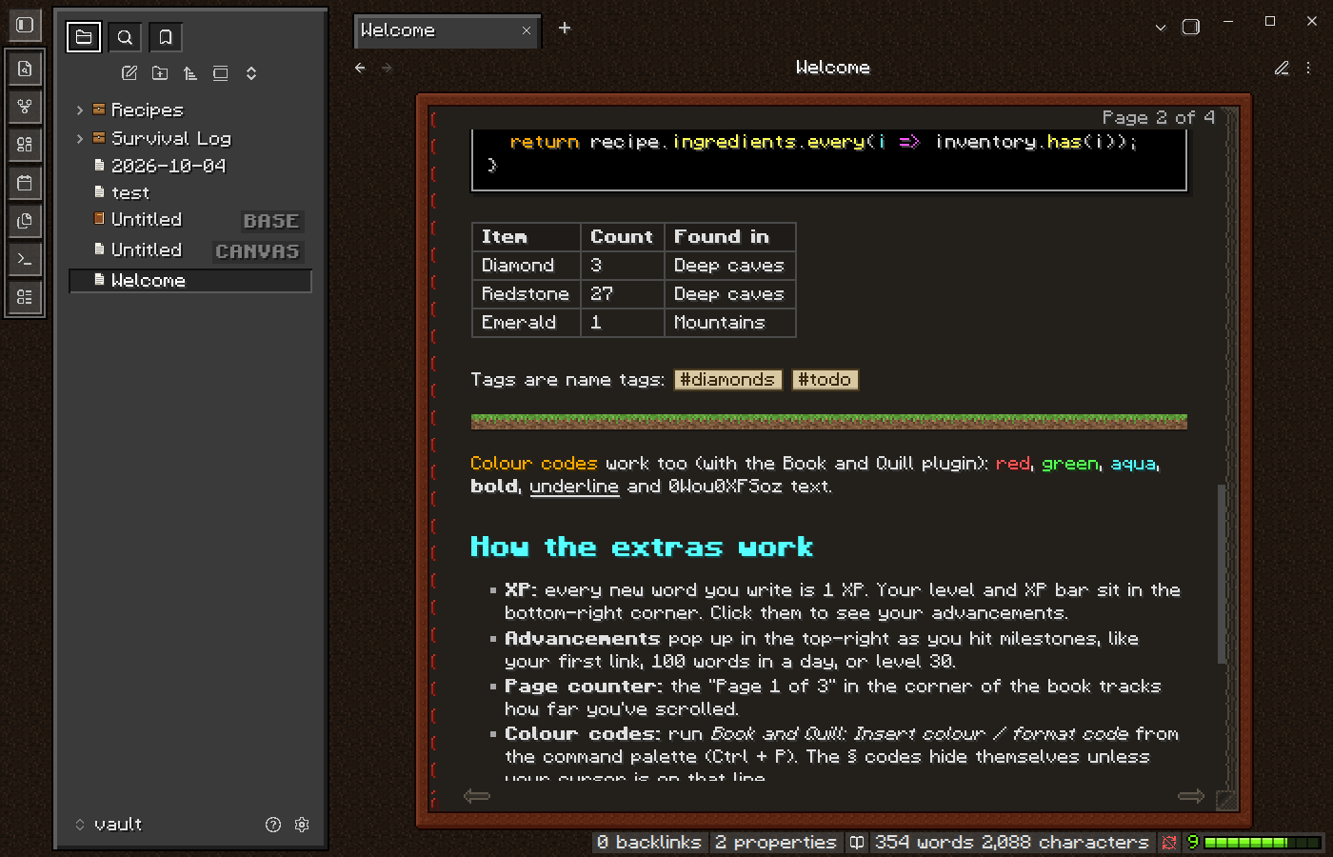
Task: Open the quick switcher from the ribbon
Action: pyautogui.click(x=25, y=69)
